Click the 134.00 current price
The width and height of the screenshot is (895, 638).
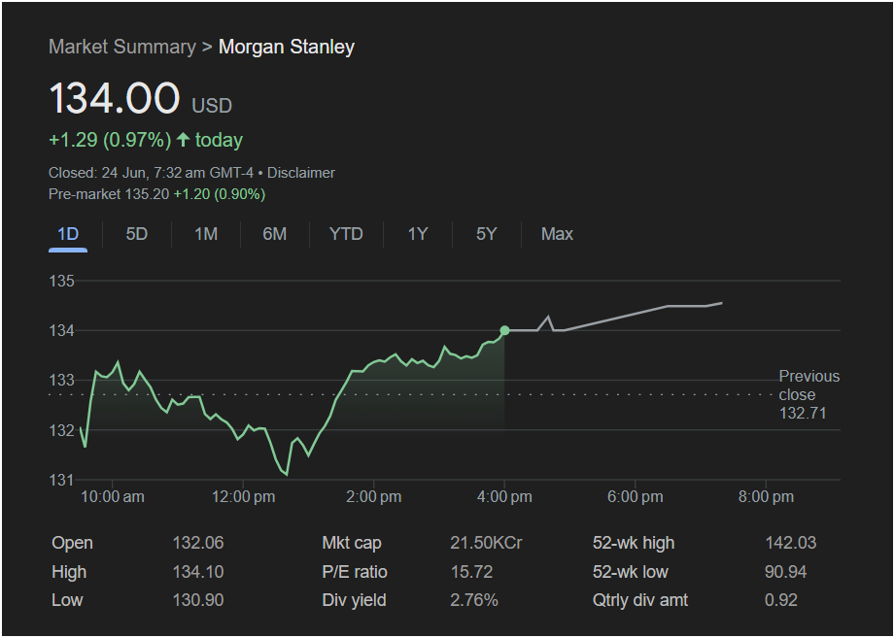[115, 98]
